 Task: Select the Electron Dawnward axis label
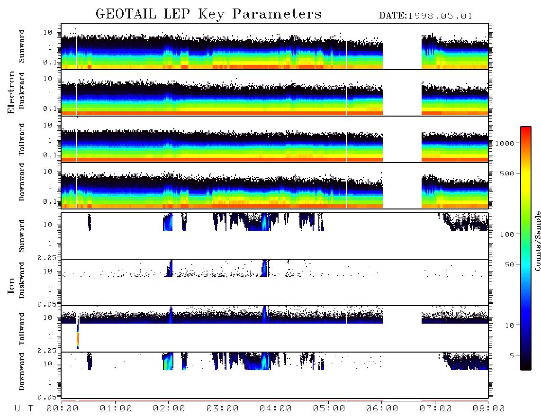click(x=22, y=182)
